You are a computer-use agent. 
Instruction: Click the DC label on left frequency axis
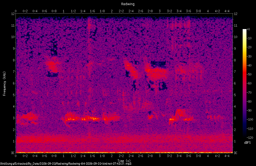[13, 153]
